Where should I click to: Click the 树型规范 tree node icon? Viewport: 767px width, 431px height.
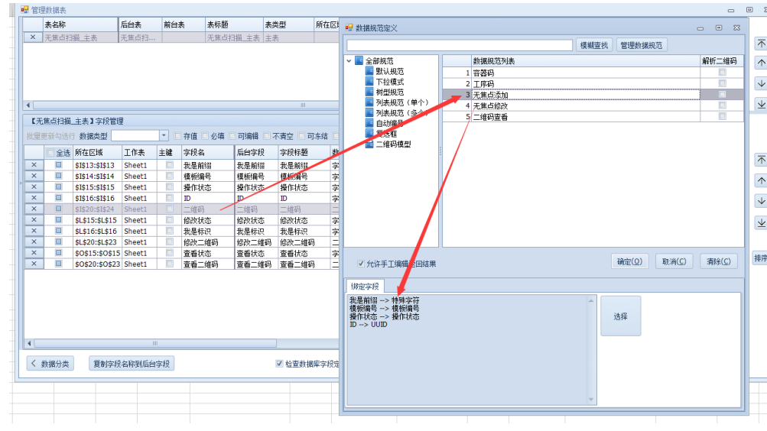click(x=369, y=92)
